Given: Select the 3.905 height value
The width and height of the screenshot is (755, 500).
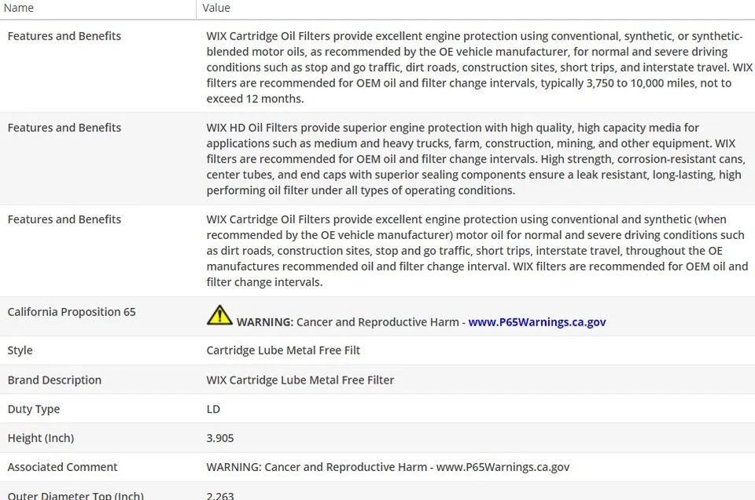Looking at the screenshot, I should tap(220, 438).
